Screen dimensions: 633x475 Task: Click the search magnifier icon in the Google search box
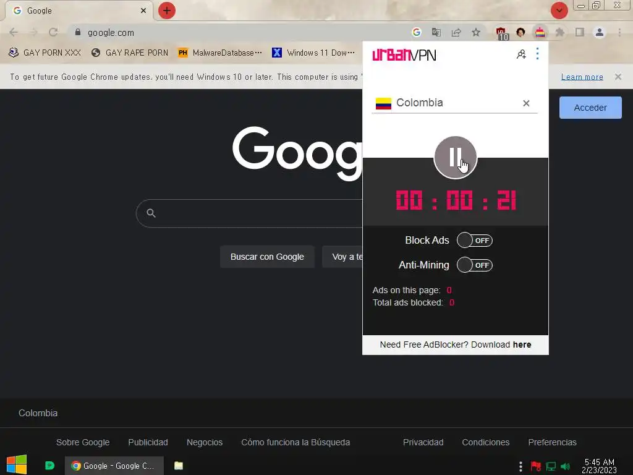pyautogui.click(x=151, y=213)
